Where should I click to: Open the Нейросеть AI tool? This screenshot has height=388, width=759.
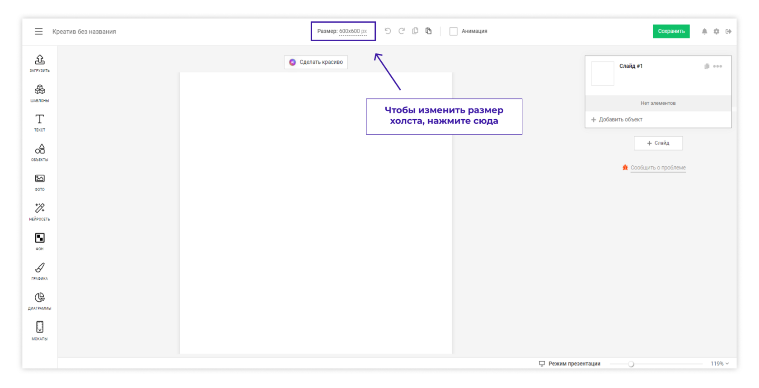[x=40, y=211]
